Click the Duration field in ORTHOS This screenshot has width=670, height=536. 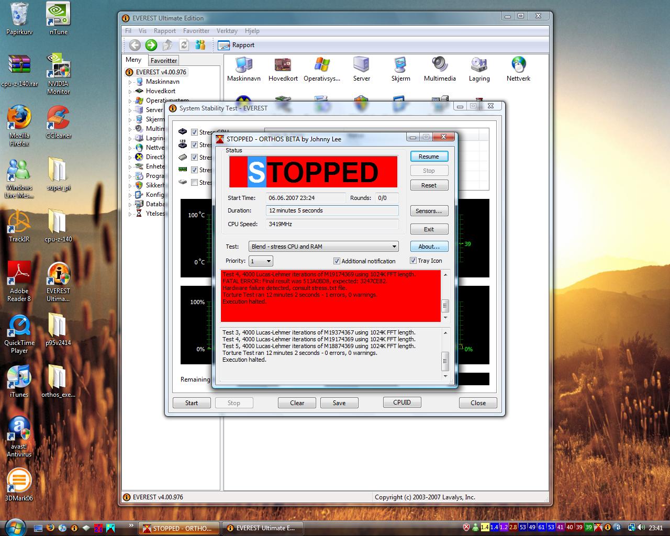point(332,210)
